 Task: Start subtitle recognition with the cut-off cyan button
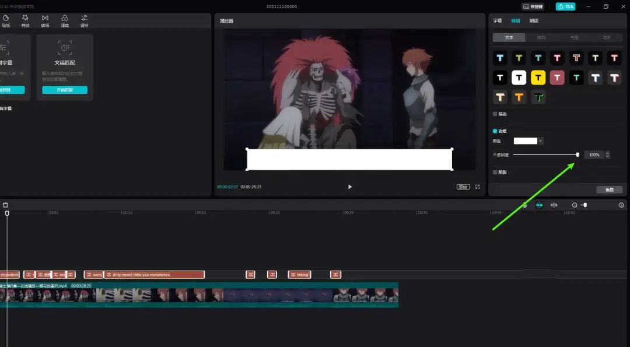click(12, 90)
